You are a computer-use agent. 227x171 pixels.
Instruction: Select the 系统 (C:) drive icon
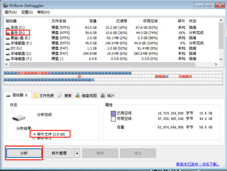click(8, 28)
